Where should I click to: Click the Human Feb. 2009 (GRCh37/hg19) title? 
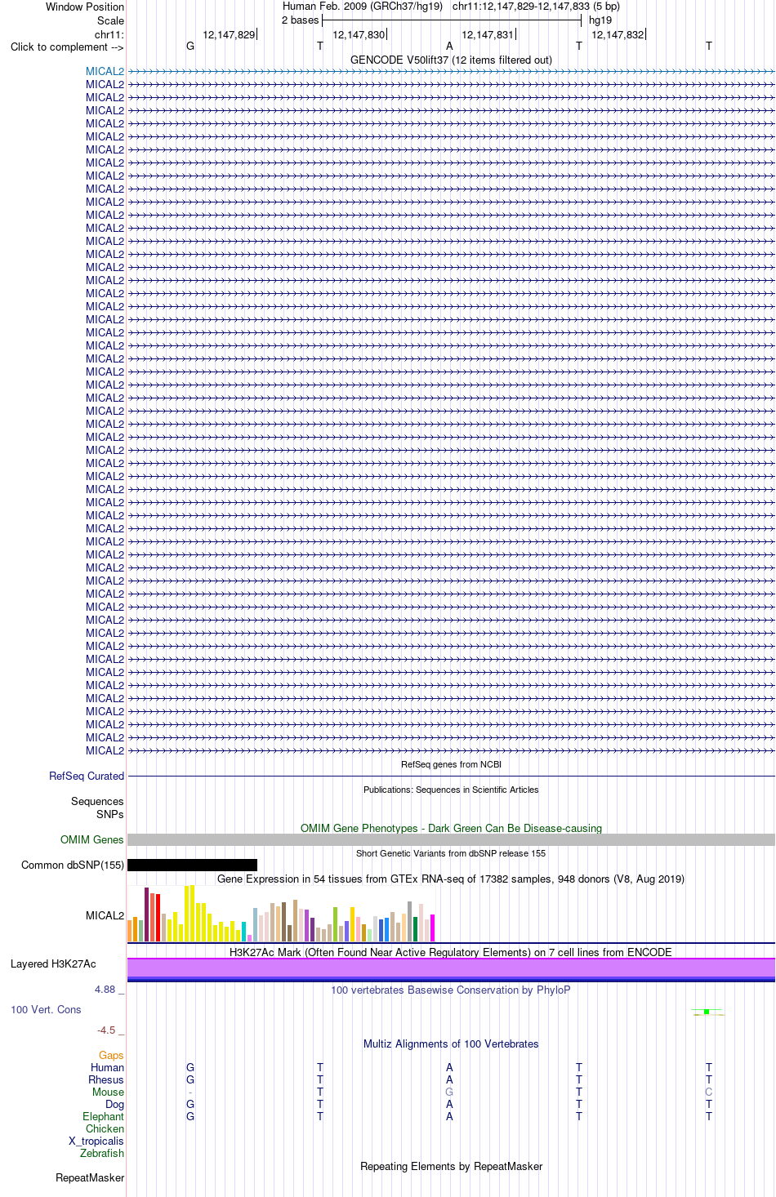pos(362,7)
